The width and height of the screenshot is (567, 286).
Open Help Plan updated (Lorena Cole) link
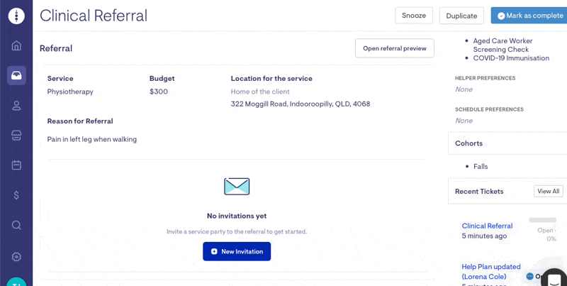tap(491, 272)
